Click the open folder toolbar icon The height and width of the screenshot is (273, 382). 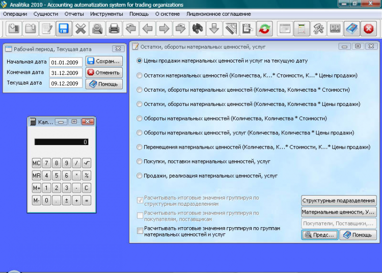point(31,29)
